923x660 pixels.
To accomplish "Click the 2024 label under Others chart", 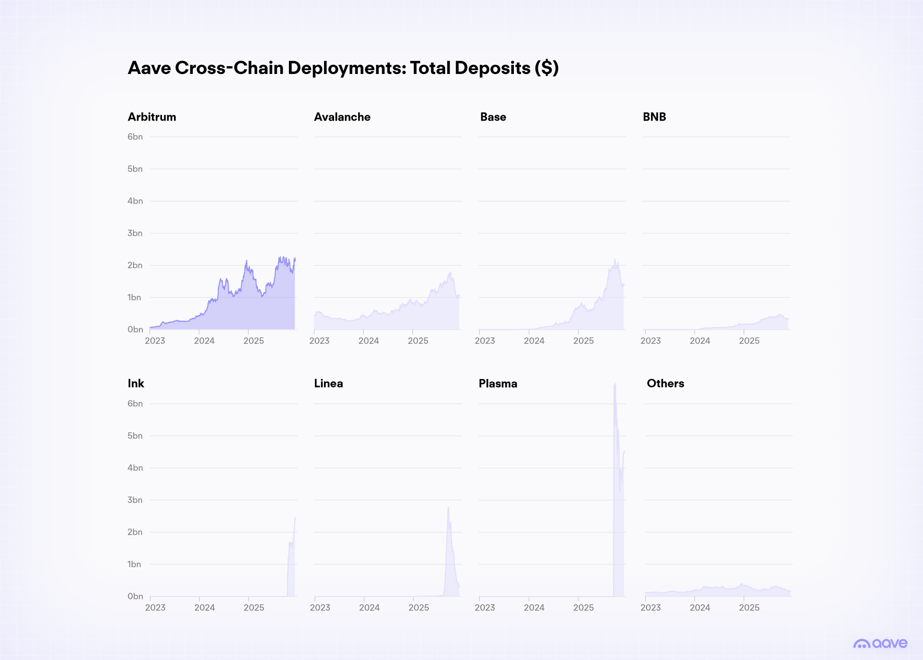I will [x=700, y=607].
